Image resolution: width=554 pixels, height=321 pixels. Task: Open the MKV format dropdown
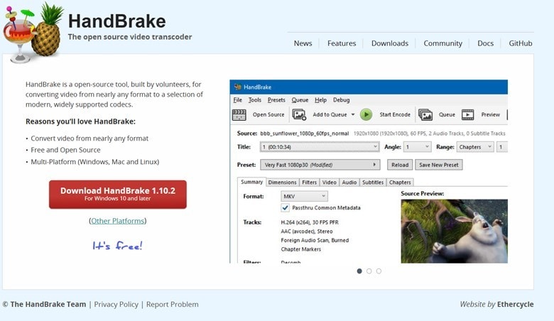304,196
